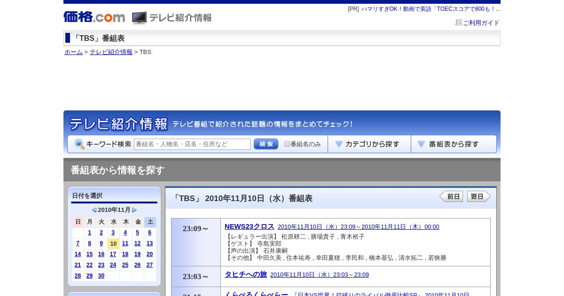The width and height of the screenshot is (564, 296).
Task: Open the くらべるくらべらー program link
Action: pos(256,295)
